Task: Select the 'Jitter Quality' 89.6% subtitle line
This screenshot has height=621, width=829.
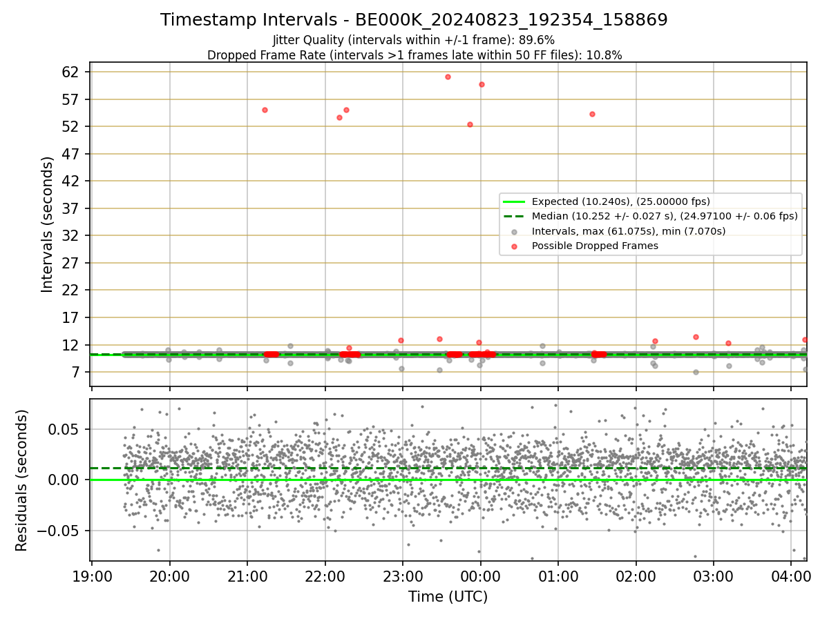Action: 414,40
